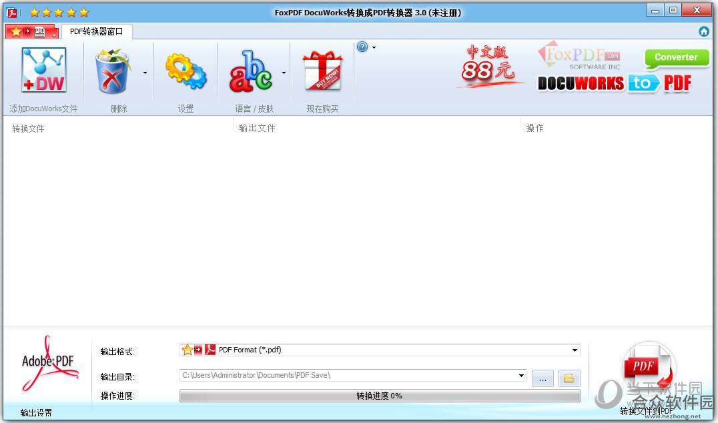The width and height of the screenshot is (718, 423).
Task: Click the empty file list area
Action: (x=357, y=228)
